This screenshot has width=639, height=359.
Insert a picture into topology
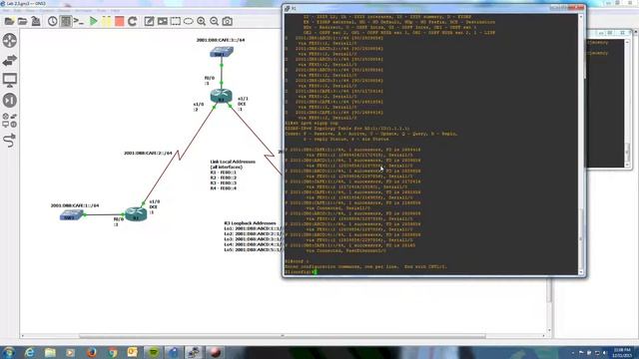[162, 21]
